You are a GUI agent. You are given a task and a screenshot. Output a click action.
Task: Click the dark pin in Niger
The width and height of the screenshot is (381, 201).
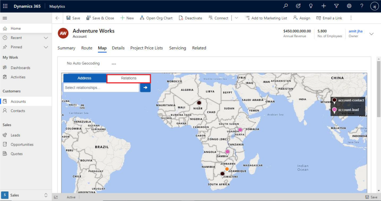[x=199, y=103]
